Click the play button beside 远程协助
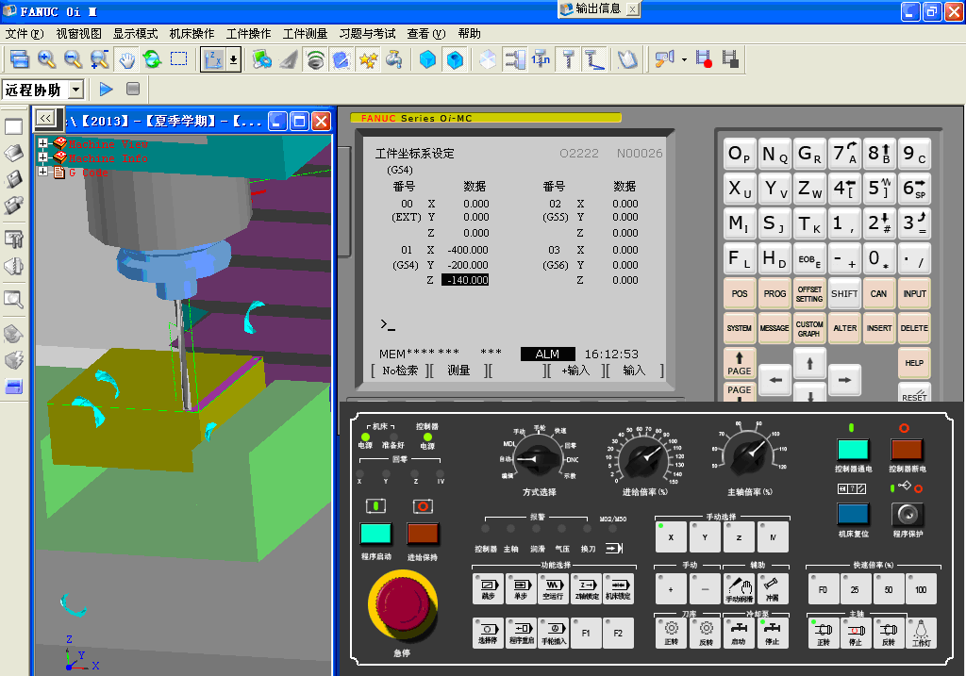This screenshot has width=966, height=676. pos(106,89)
